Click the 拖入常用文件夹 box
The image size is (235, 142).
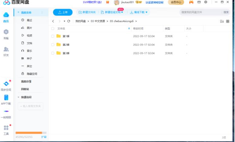pos(30,106)
